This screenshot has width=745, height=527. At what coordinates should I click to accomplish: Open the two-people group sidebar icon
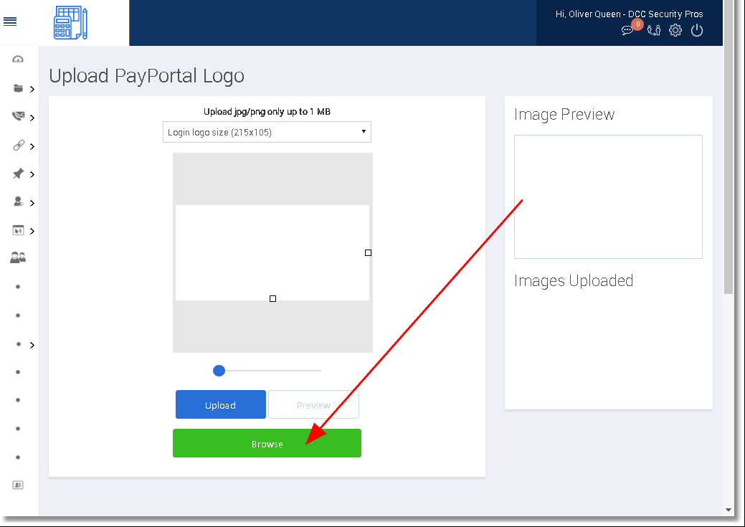[x=18, y=257]
